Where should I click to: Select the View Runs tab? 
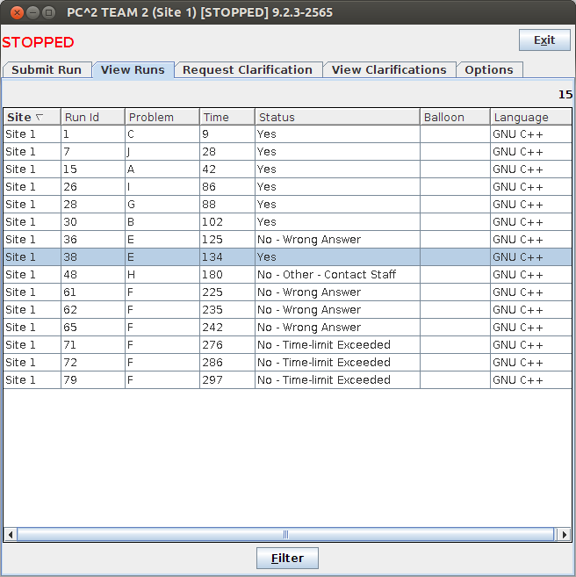pyautogui.click(x=133, y=70)
